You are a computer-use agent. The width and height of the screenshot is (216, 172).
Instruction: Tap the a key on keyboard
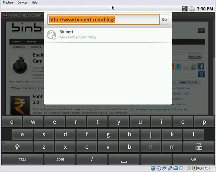pyautogui.click(x=22, y=134)
